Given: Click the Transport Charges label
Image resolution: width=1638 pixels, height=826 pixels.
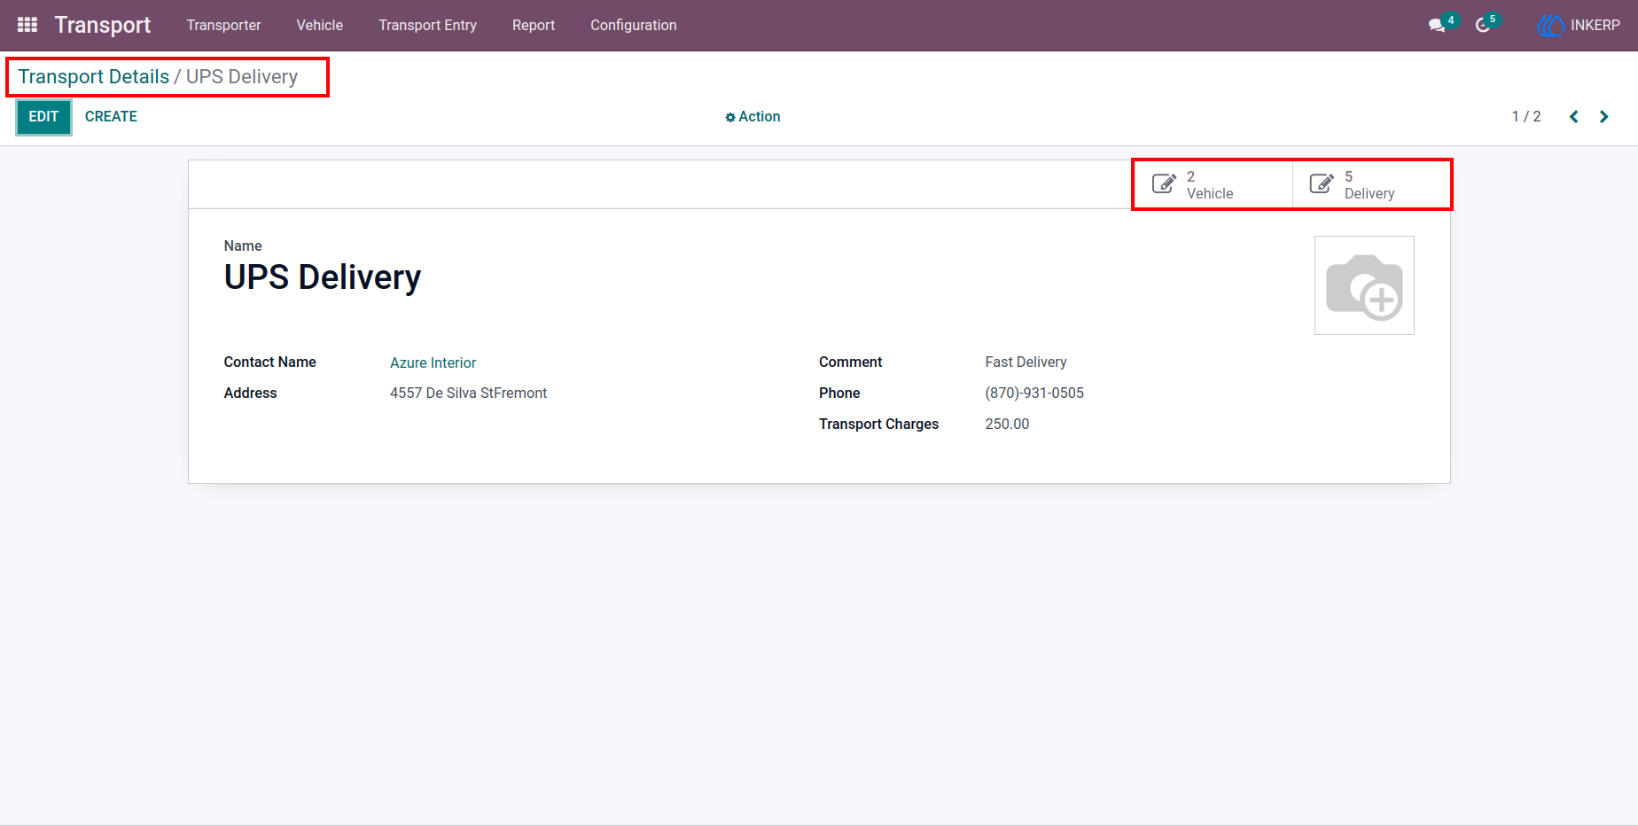Looking at the screenshot, I should (x=878, y=424).
